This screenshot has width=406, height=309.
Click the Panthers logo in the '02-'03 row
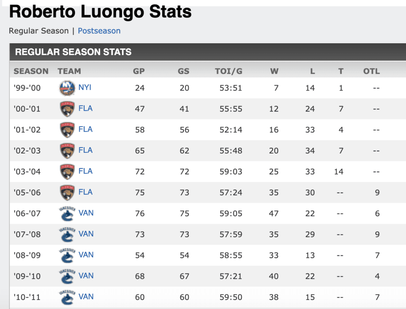point(67,151)
